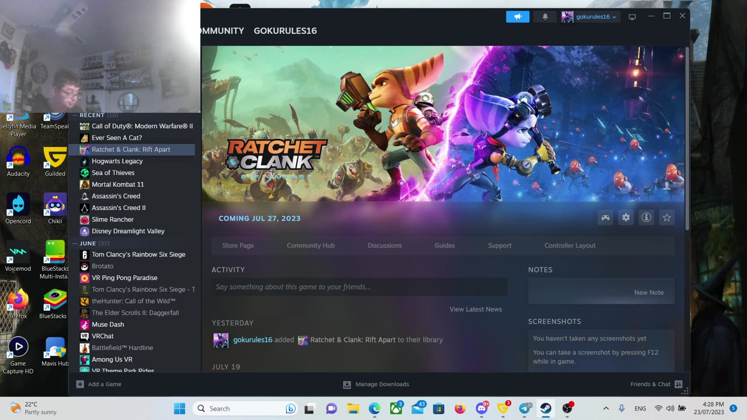Viewport: 747px width, 420px height.
Task: Open Telegram from the taskbar
Action: coord(525,408)
